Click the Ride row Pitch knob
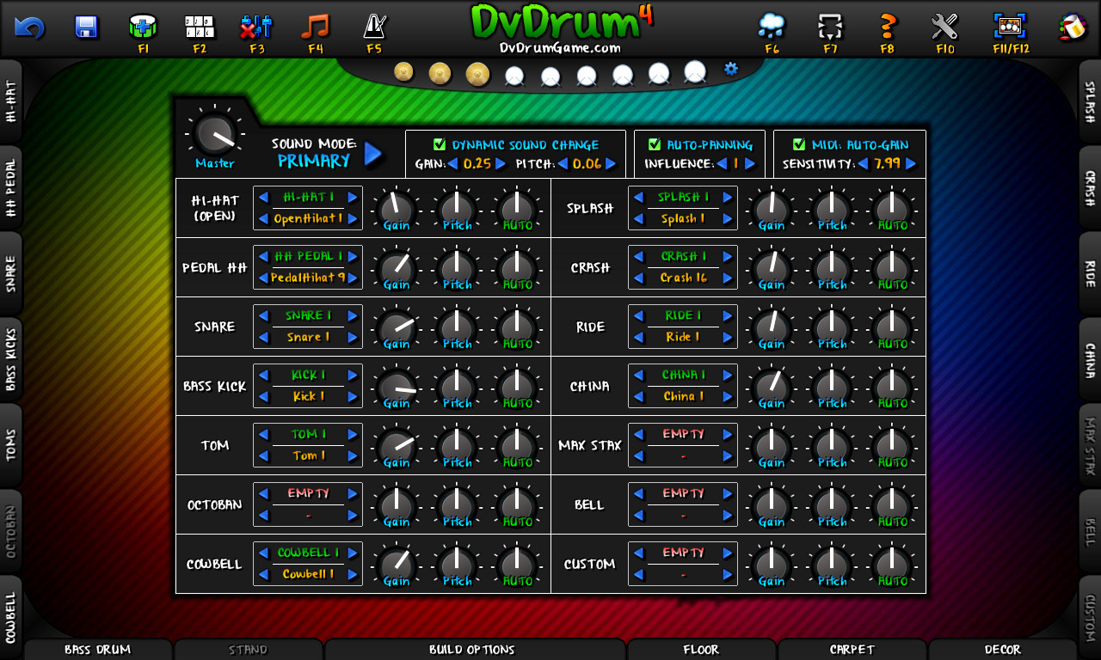 832,327
